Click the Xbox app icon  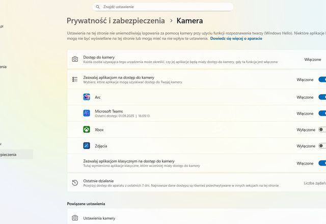coord(87,129)
